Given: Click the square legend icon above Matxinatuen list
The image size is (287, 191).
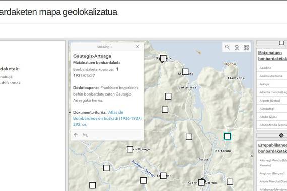Looking at the screenshot, I should click(281, 43).
